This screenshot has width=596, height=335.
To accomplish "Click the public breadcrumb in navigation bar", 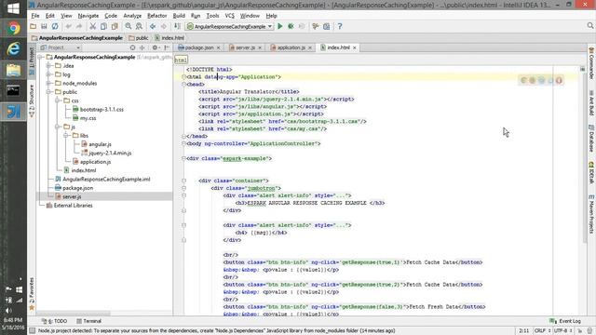I will [x=139, y=38].
